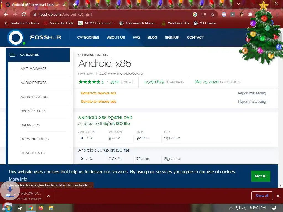Viewport: 283px width, 212px height.
Task: Open Task View on taskbar
Action: coord(20,208)
